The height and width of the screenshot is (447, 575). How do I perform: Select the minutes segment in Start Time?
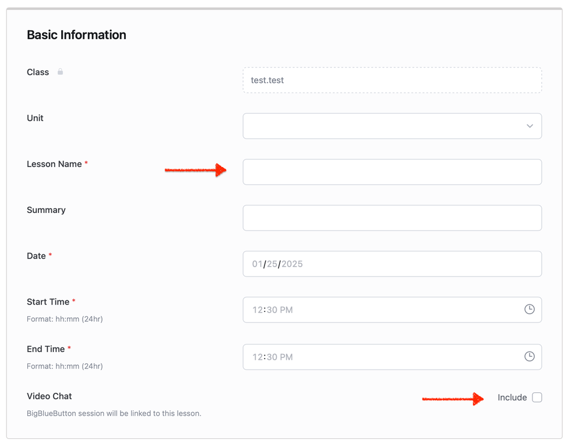point(271,310)
